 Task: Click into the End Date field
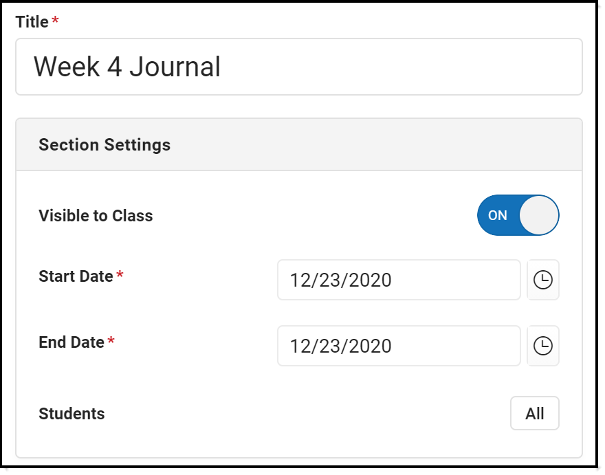(399, 346)
